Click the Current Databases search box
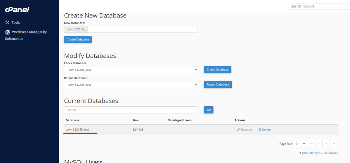 point(131,110)
